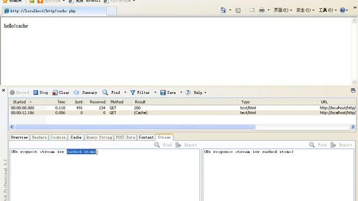Click Find in the response stream pane

[318, 145]
